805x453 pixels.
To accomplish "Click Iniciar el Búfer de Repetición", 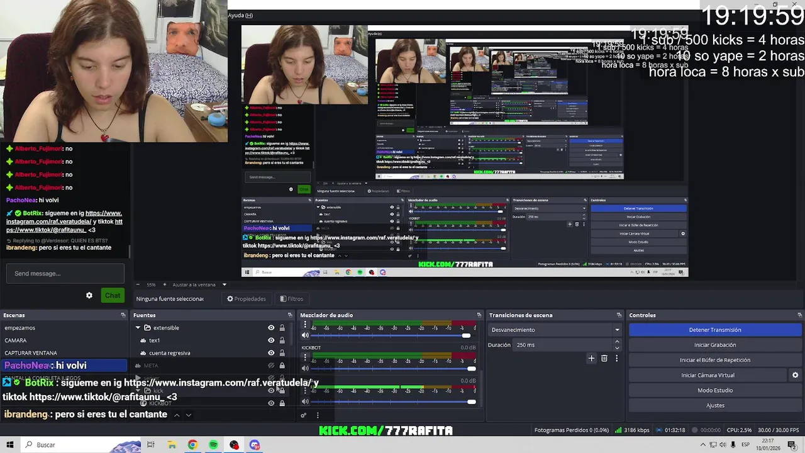I will coord(715,360).
